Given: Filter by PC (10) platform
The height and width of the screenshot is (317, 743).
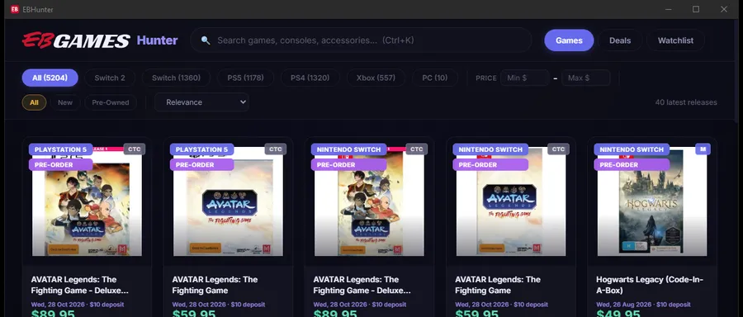Looking at the screenshot, I should (x=434, y=78).
